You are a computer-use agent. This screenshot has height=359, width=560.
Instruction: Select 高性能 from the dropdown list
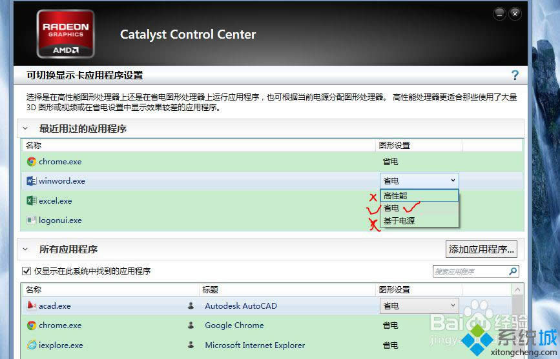419,196
